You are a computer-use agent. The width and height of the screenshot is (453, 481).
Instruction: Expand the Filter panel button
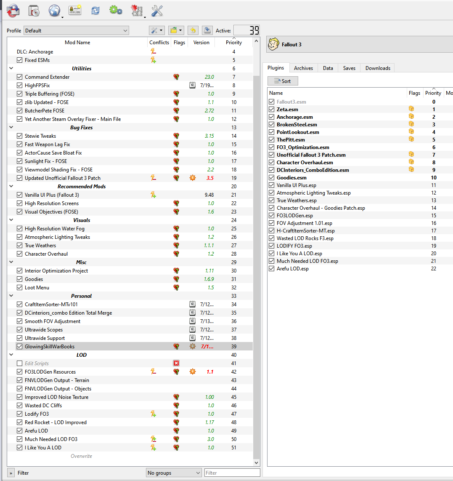click(11, 473)
